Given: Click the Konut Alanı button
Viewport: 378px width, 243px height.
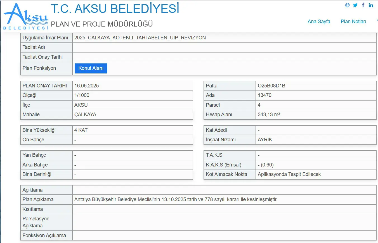Looking at the screenshot, I should click(x=91, y=68).
